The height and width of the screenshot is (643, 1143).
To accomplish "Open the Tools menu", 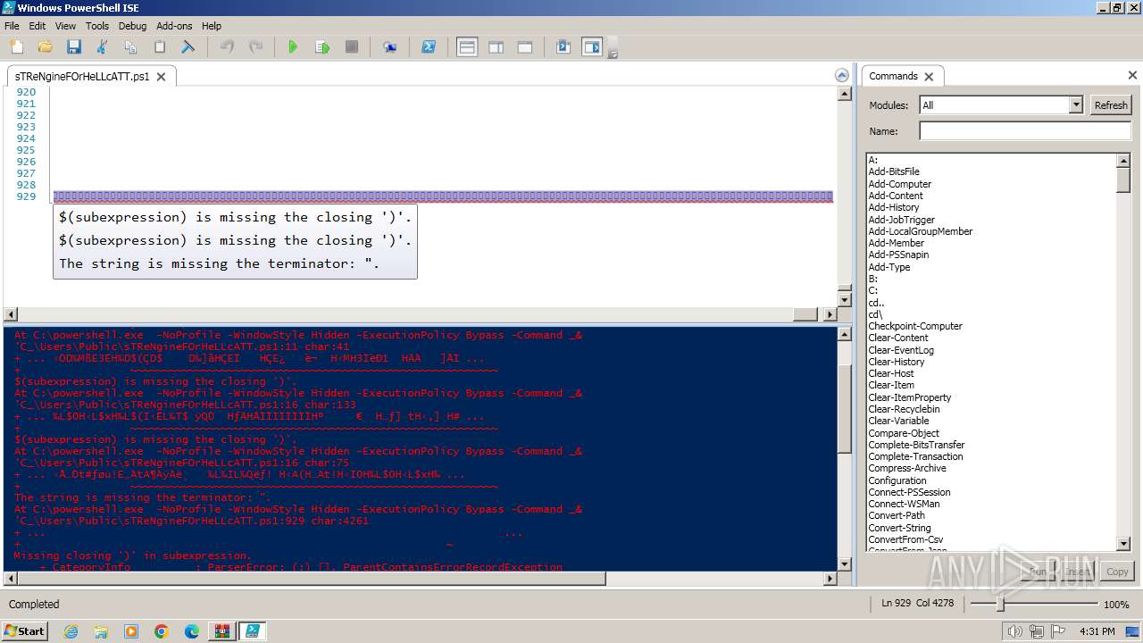I will pos(97,26).
